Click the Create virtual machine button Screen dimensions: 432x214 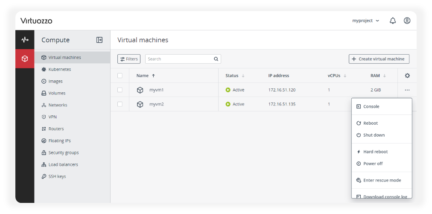[x=379, y=59]
